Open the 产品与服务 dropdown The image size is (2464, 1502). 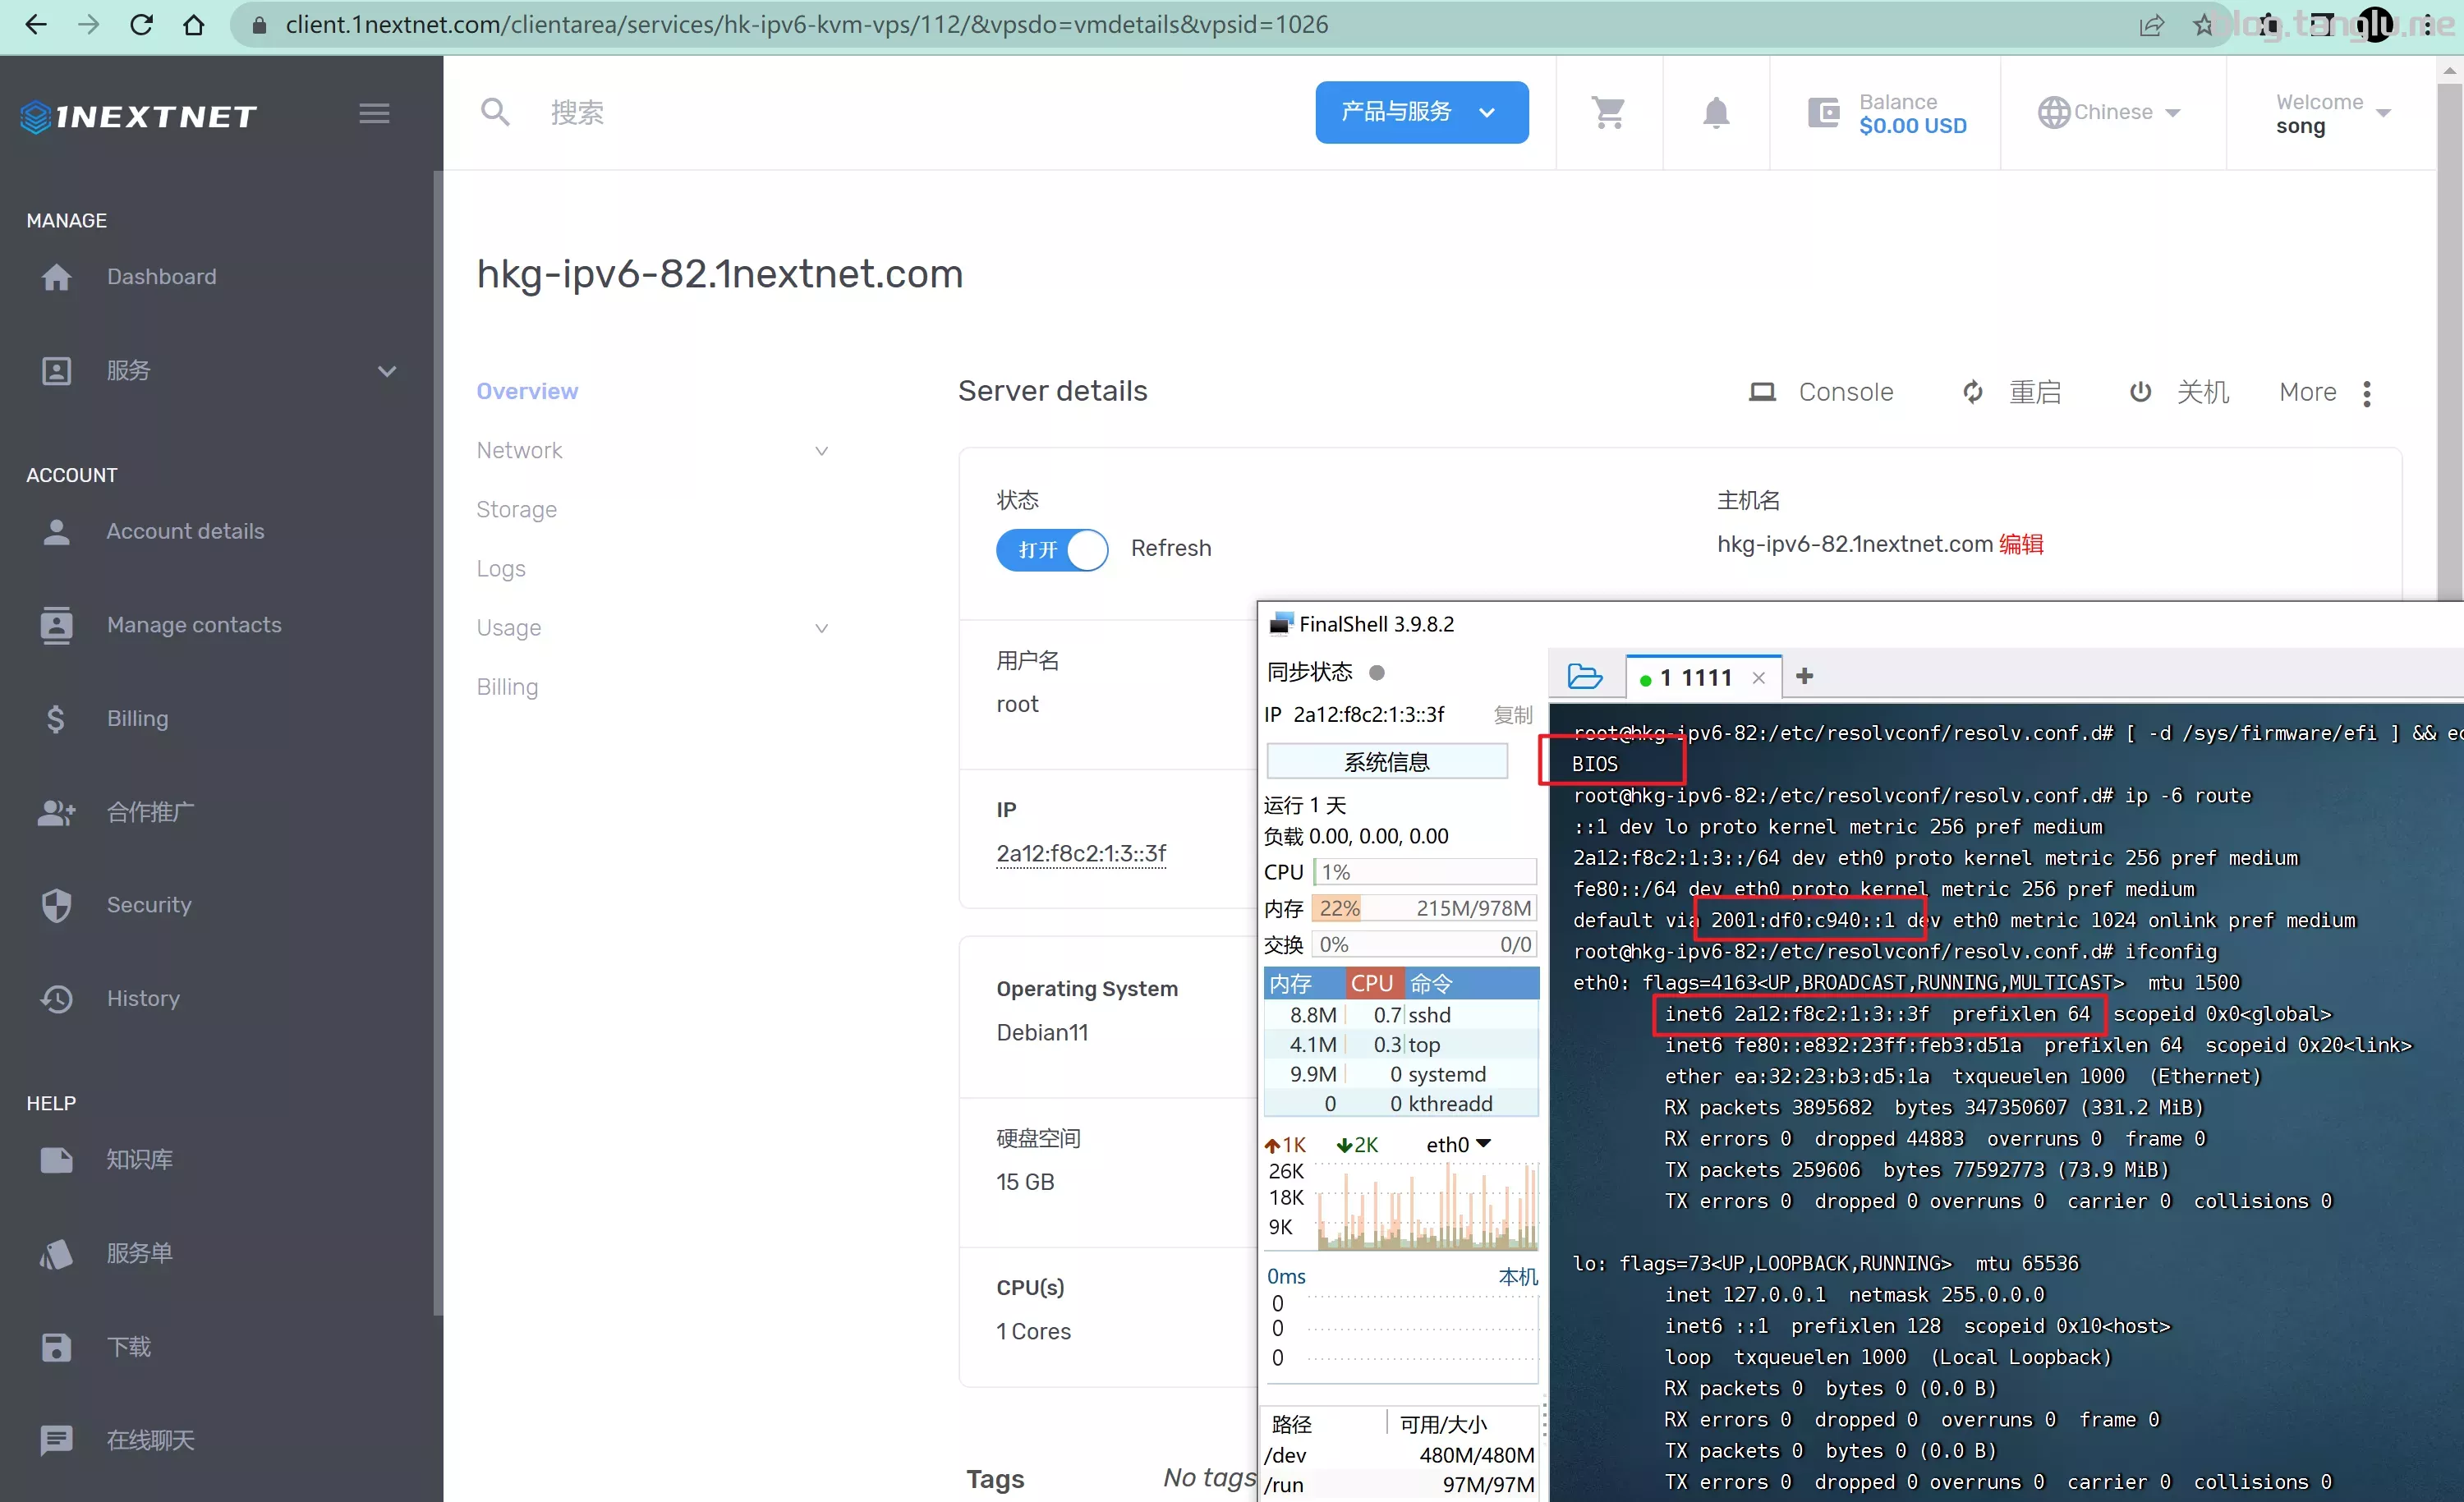pos(1420,112)
